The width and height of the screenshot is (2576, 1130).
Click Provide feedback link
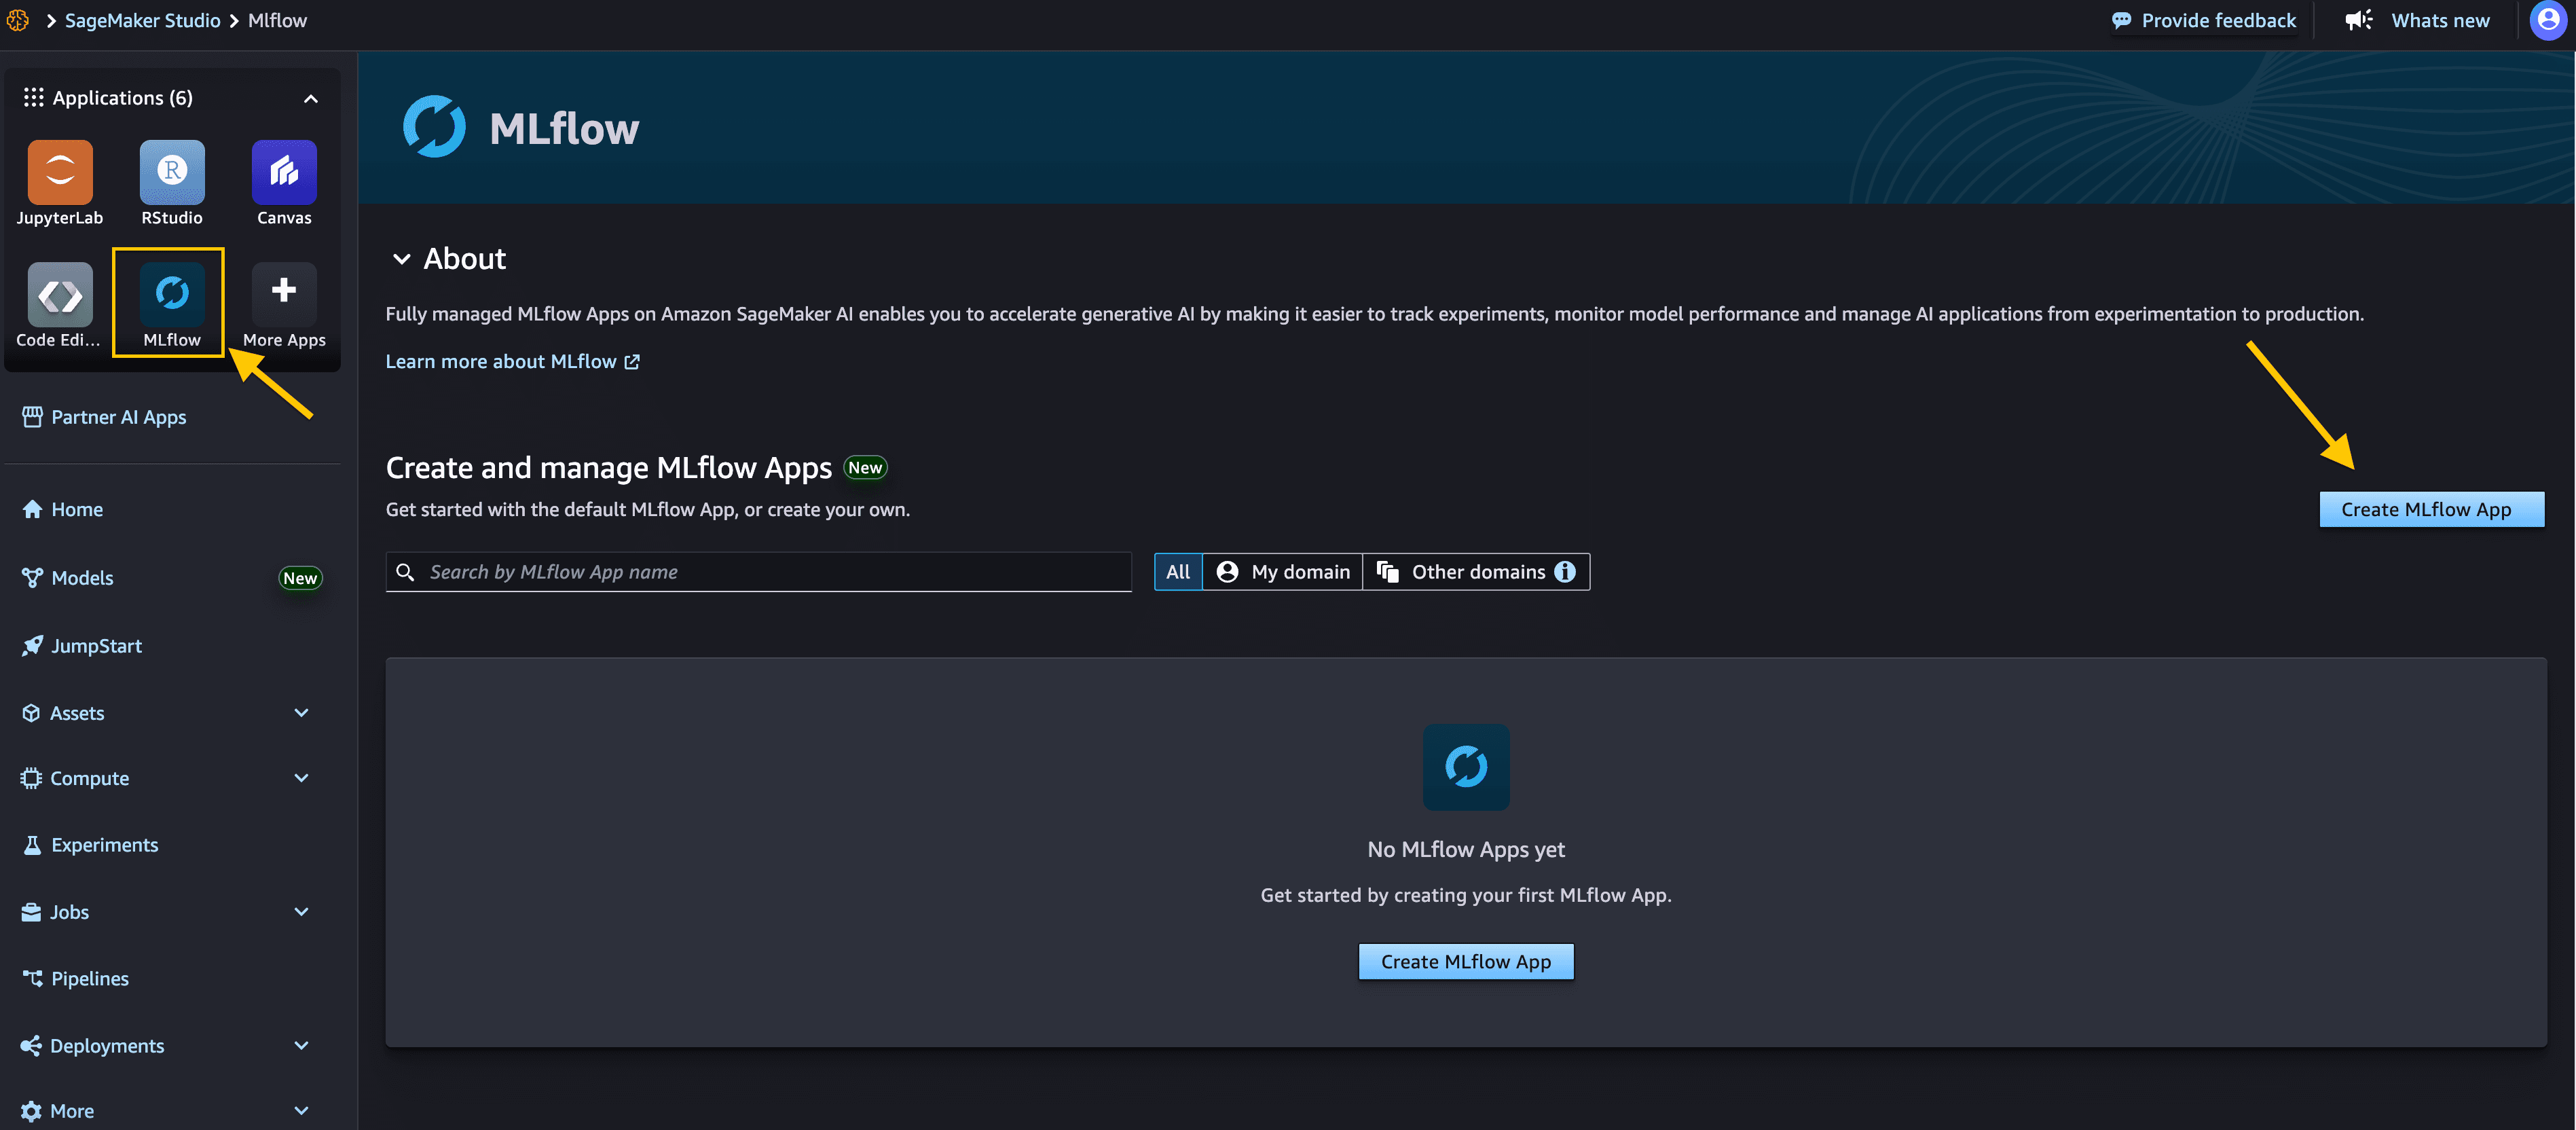pyautogui.click(x=2204, y=20)
